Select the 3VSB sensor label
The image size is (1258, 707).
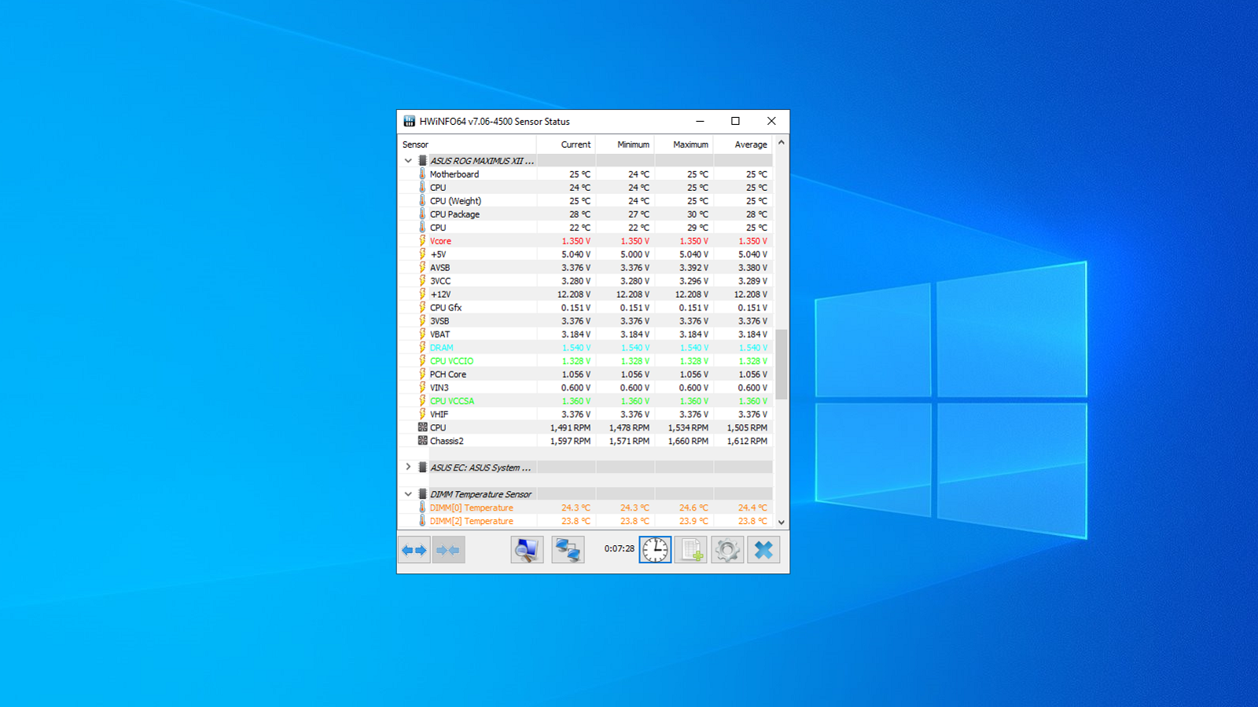[x=440, y=321]
